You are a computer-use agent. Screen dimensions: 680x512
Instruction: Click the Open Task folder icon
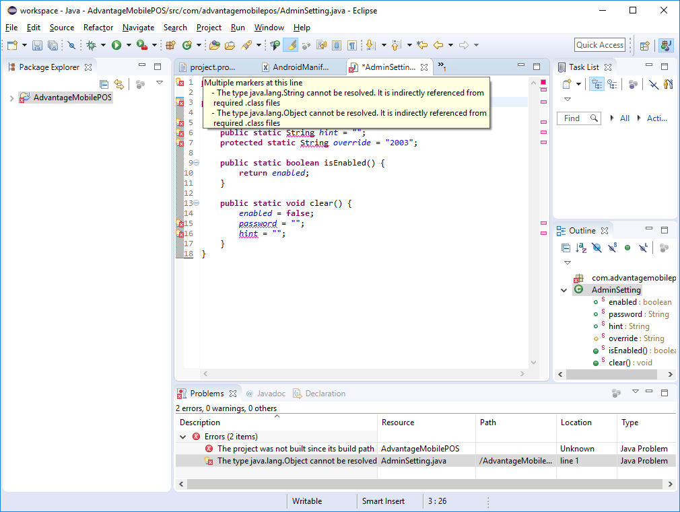(x=230, y=45)
